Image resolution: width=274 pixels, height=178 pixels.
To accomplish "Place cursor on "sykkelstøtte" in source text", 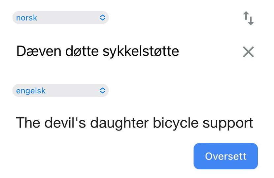I will (x=141, y=51).
